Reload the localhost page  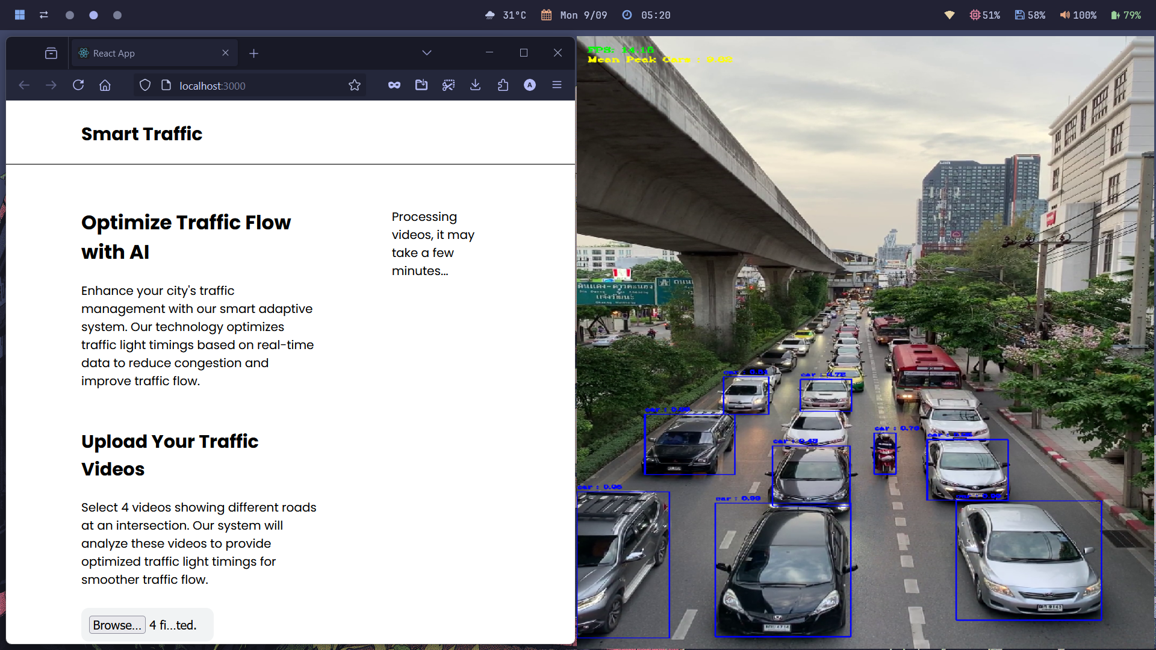click(78, 85)
